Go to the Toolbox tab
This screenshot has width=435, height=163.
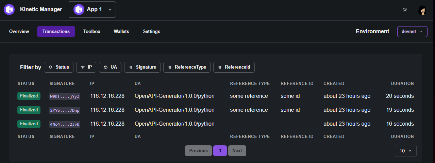[x=92, y=32]
